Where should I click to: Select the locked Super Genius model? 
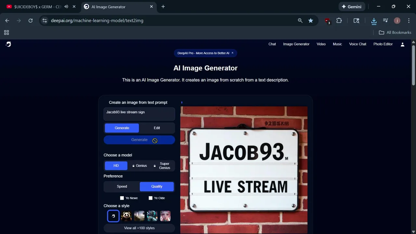(162, 166)
